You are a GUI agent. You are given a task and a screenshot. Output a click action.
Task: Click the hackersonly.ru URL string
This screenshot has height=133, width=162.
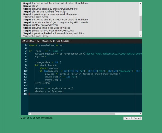click(x=113, y=54)
